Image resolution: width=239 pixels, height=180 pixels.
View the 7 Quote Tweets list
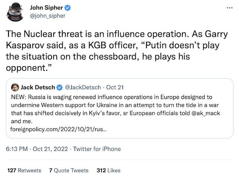(69, 170)
